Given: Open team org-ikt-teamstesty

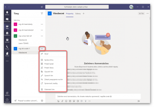Looking at the screenshot, I should (x=25, y=24).
